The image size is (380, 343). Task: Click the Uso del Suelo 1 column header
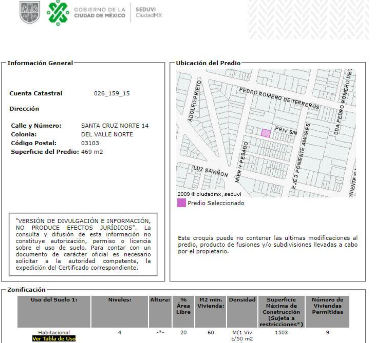tap(54, 312)
